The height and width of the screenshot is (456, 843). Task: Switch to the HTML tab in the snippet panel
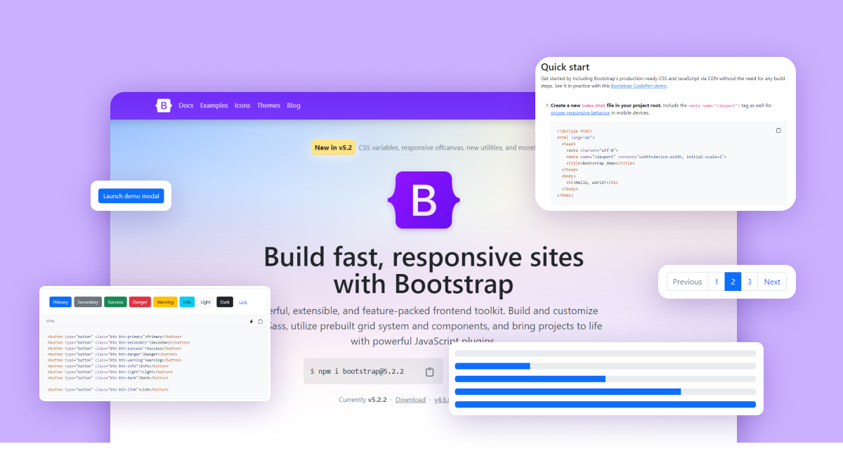51,321
